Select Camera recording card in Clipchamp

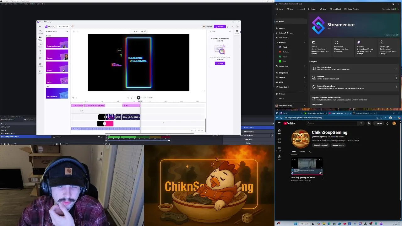click(x=57, y=55)
